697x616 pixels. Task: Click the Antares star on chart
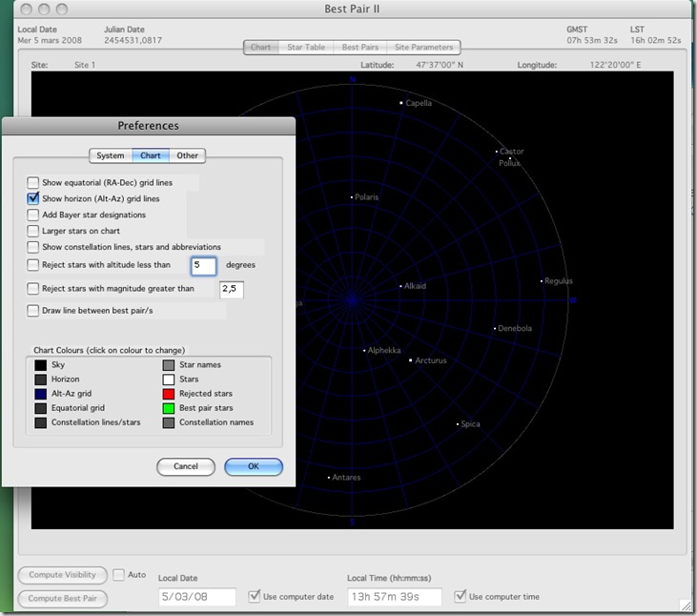click(329, 478)
